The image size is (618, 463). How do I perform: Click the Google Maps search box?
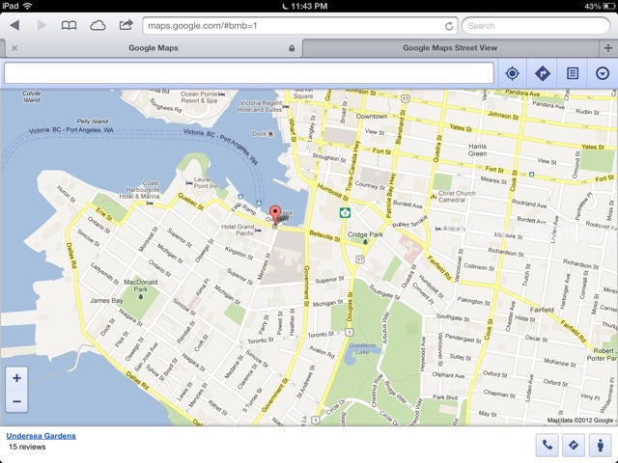click(249, 73)
